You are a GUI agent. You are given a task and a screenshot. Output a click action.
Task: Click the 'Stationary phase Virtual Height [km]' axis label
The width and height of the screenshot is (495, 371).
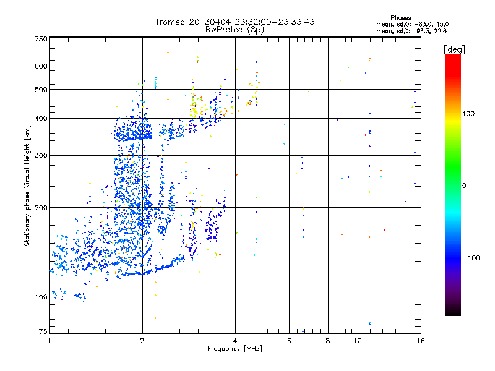point(27,185)
